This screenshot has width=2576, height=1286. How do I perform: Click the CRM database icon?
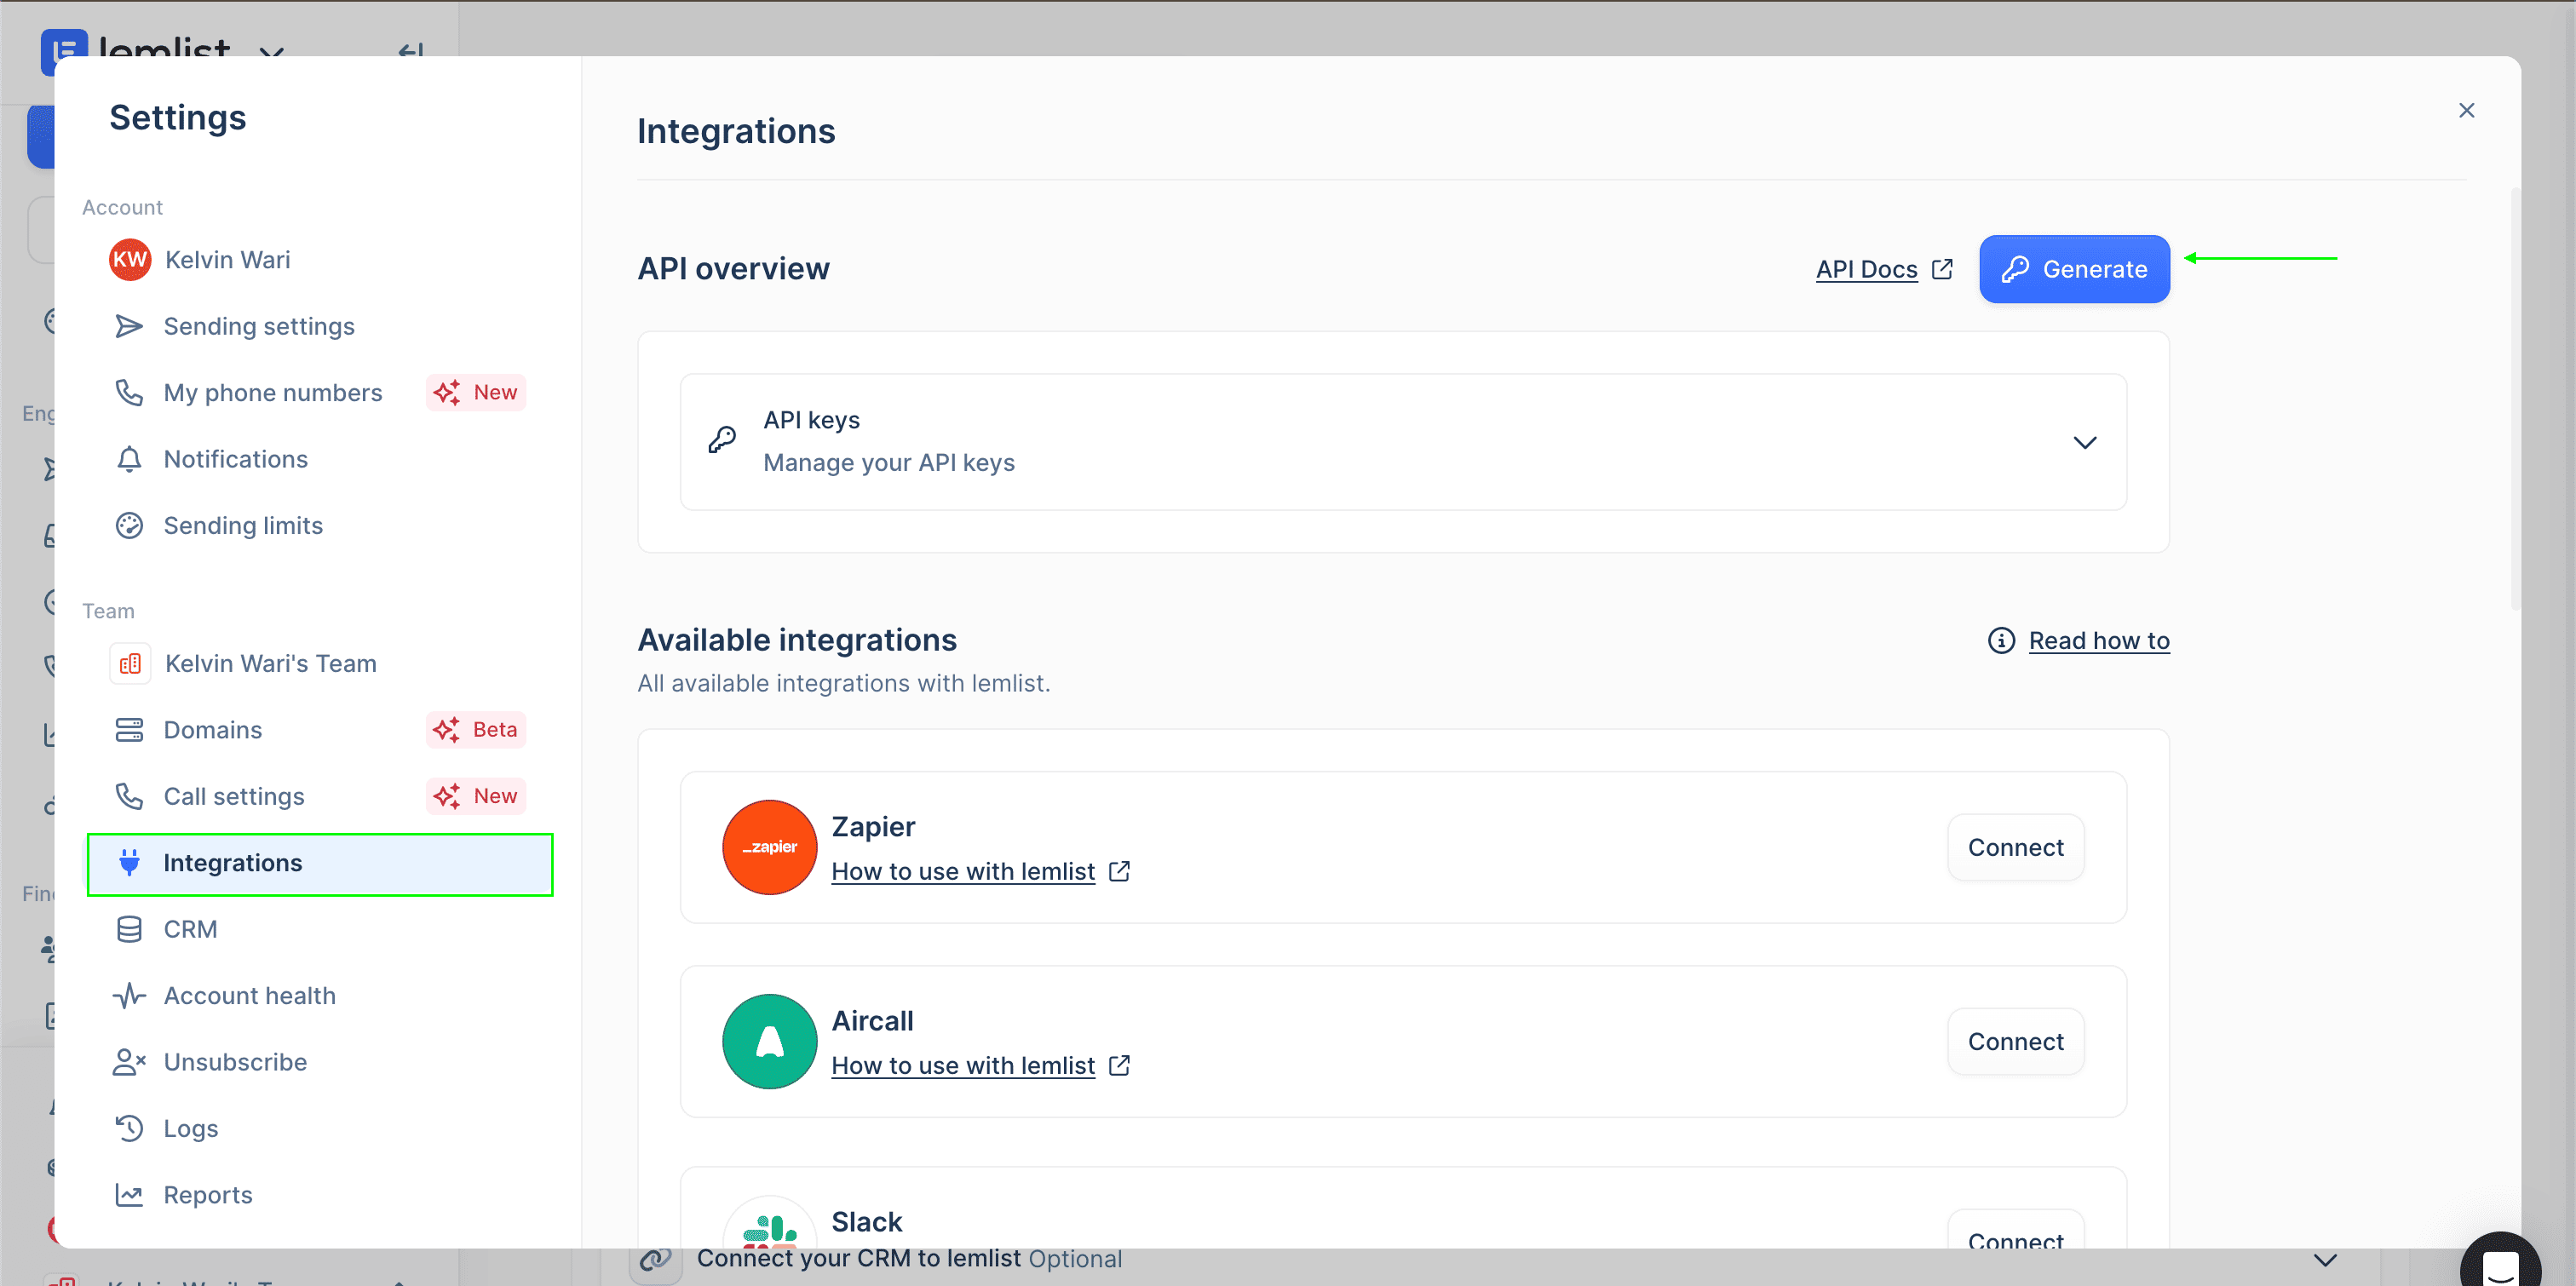coord(129,929)
